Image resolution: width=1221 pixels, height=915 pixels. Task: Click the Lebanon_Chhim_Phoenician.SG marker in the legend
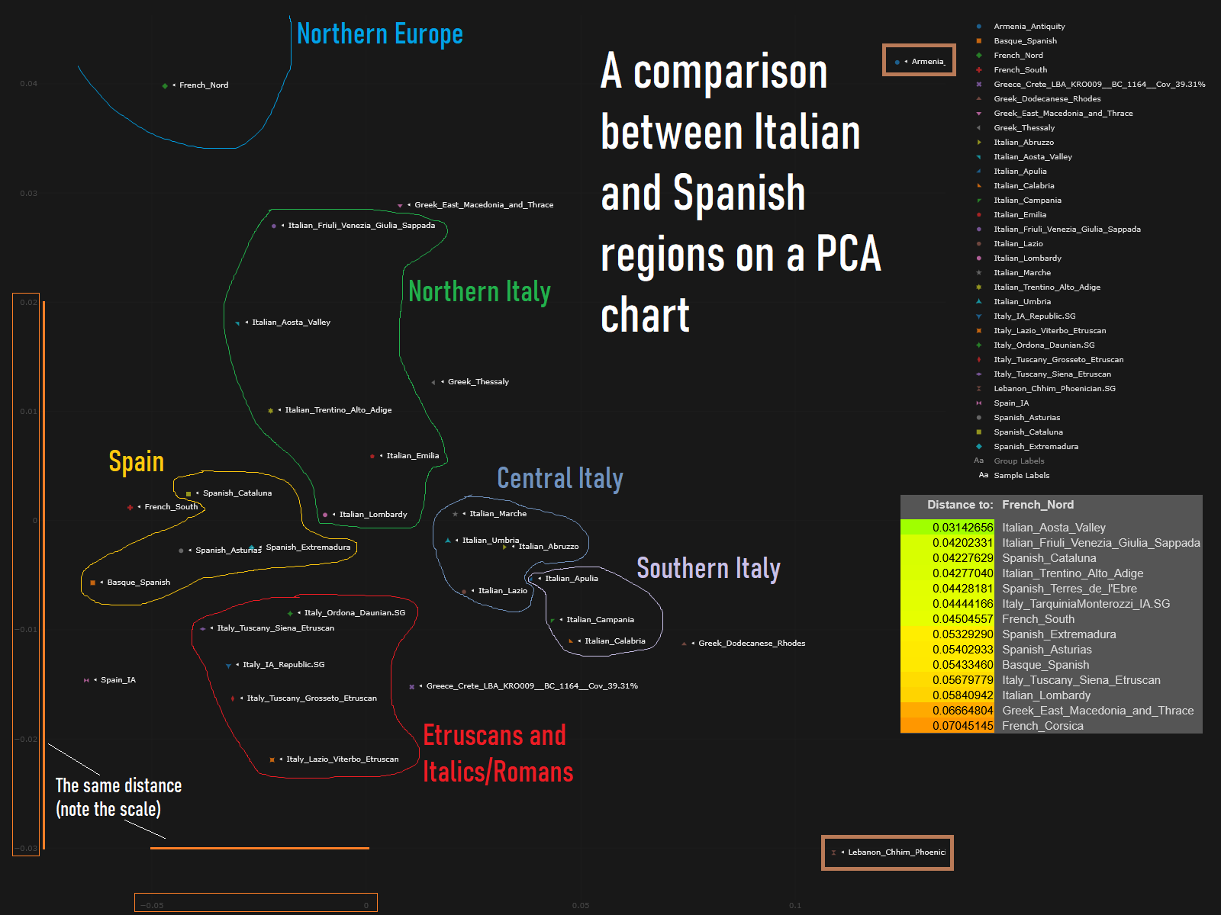(979, 389)
